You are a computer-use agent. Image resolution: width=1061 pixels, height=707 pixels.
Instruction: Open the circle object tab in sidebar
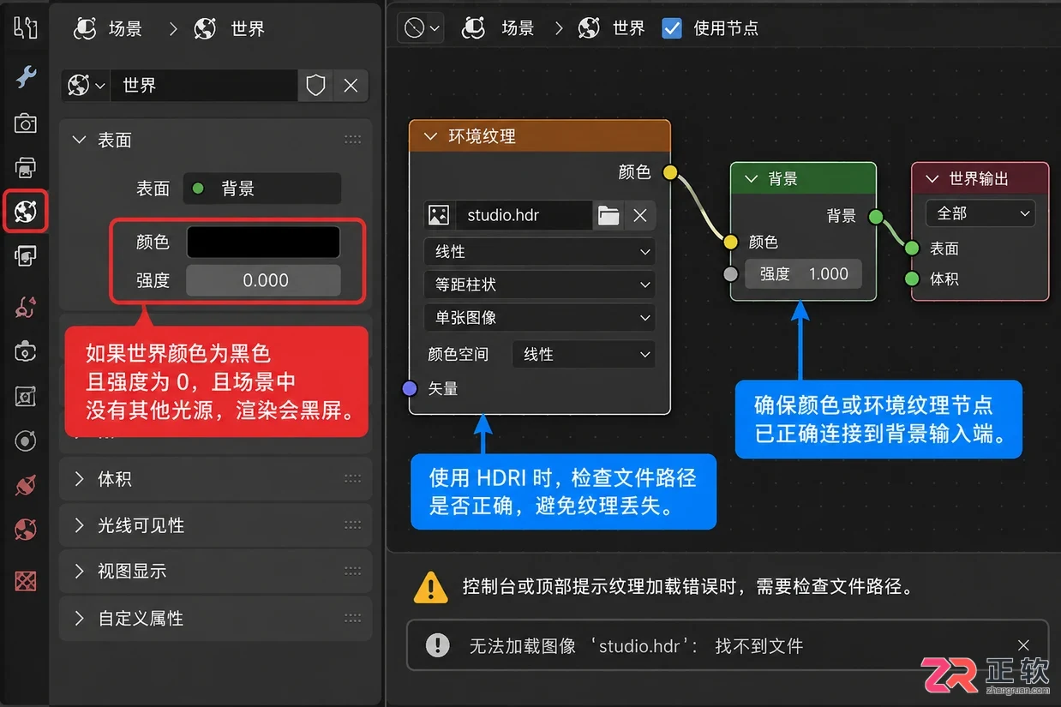(x=26, y=440)
